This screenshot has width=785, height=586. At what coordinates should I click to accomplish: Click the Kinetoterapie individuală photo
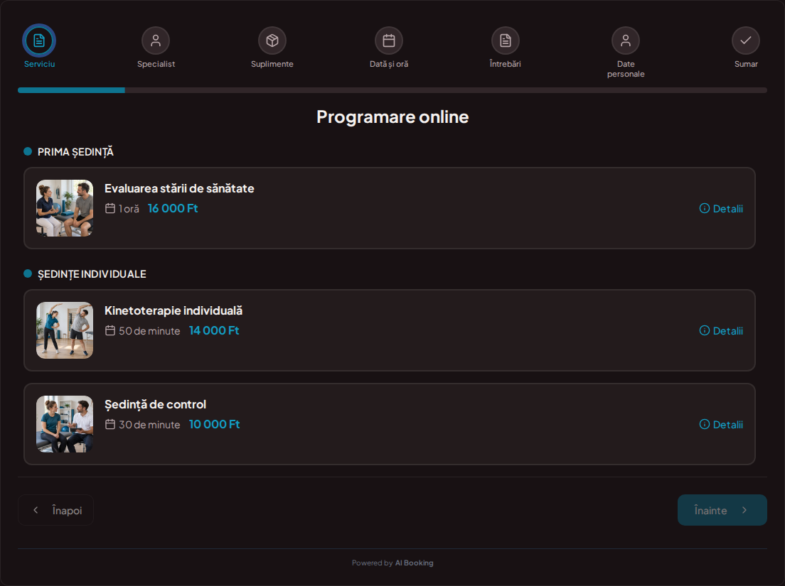(x=65, y=330)
